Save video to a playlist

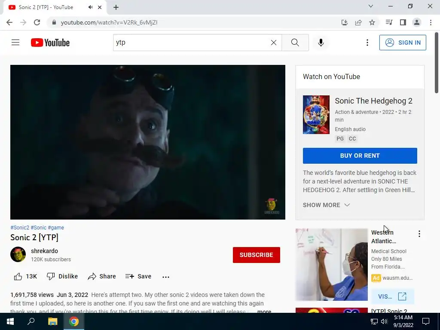(138, 276)
